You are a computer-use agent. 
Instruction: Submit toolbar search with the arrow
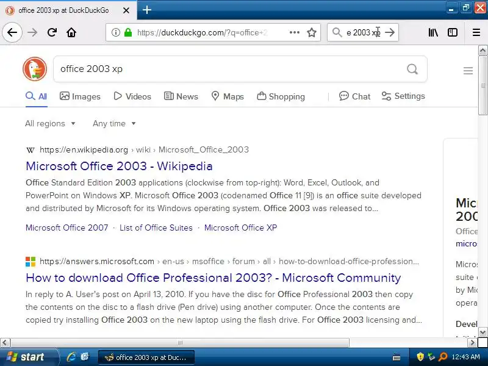point(390,32)
